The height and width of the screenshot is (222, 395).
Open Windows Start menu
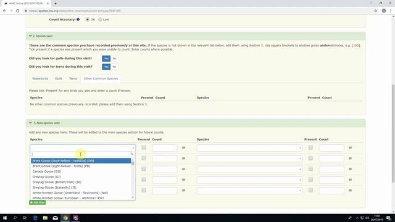click(5, 218)
